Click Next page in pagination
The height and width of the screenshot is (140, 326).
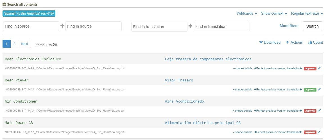25,44
